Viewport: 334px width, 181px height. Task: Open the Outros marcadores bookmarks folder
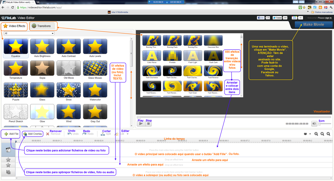tap(322, 12)
